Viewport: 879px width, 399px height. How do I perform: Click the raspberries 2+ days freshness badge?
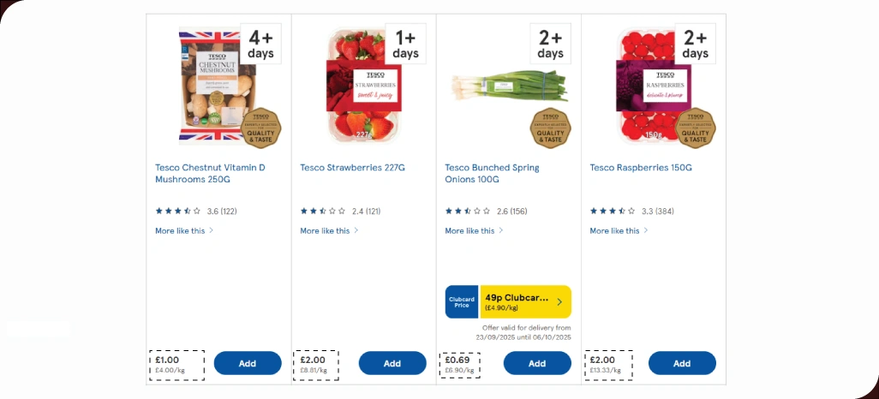point(695,45)
